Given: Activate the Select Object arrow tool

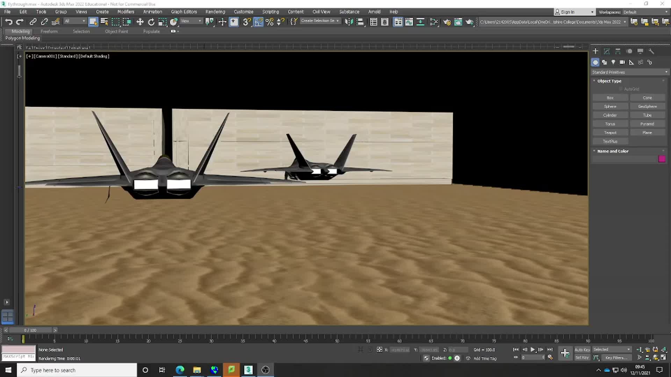Looking at the screenshot, I should click(93, 22).
